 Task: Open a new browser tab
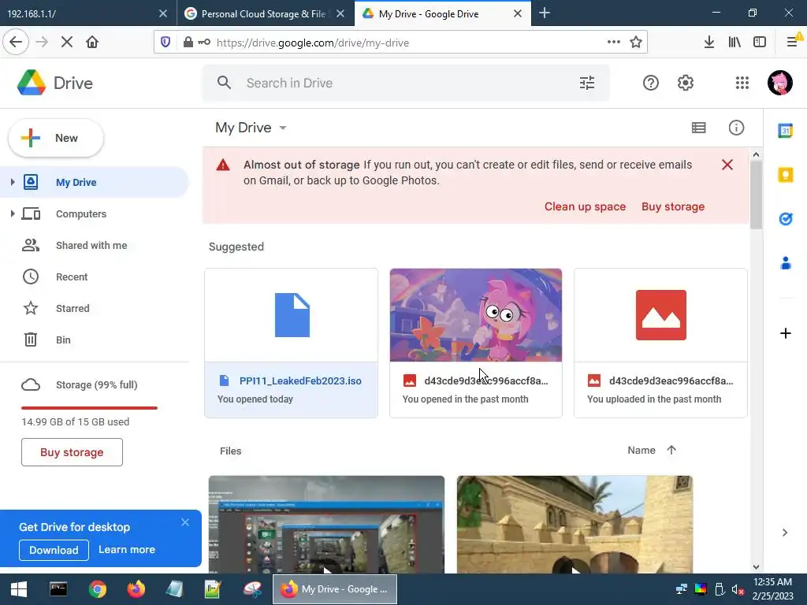pos(544,13)
